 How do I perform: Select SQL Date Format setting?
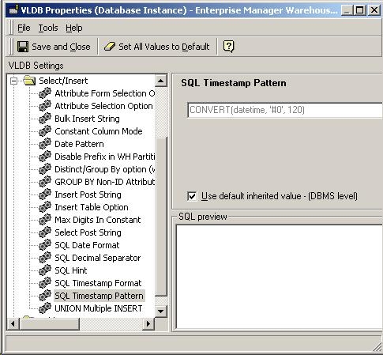87,245
